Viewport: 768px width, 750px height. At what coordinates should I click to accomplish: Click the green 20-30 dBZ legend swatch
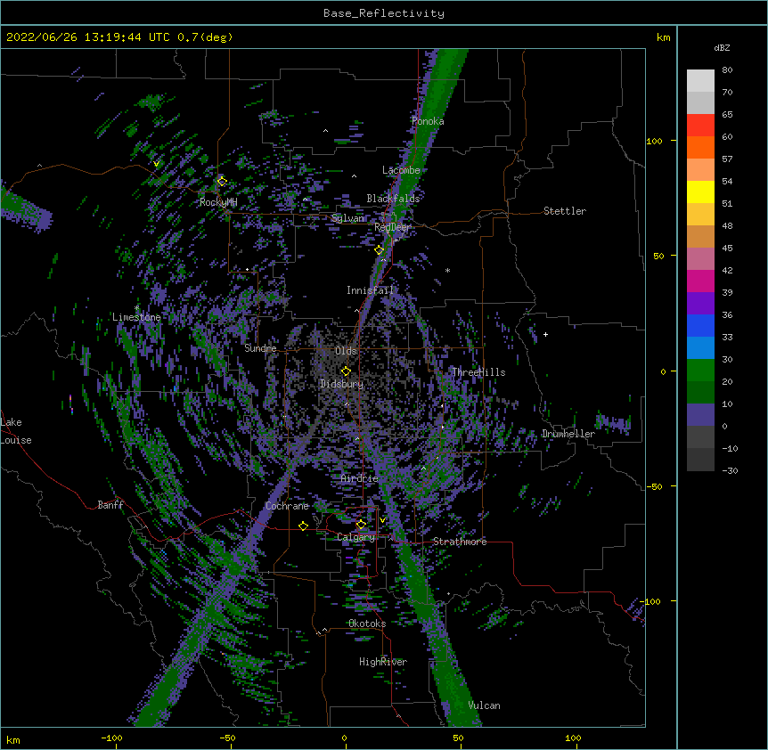[700, 371]
